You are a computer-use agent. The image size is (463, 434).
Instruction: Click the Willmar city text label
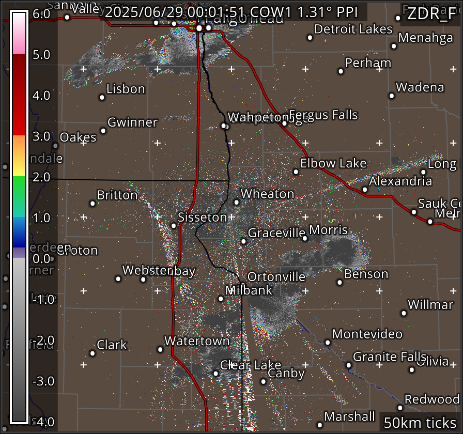tap(430, 305)
